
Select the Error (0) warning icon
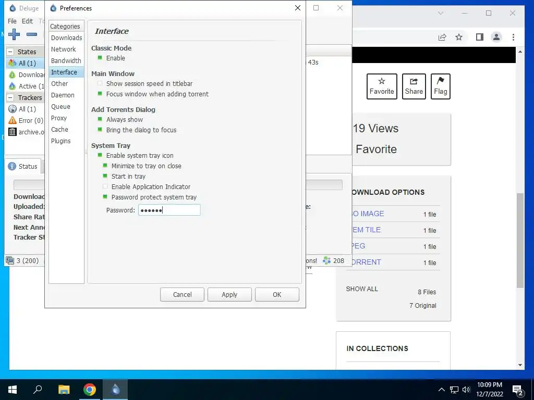13,120
